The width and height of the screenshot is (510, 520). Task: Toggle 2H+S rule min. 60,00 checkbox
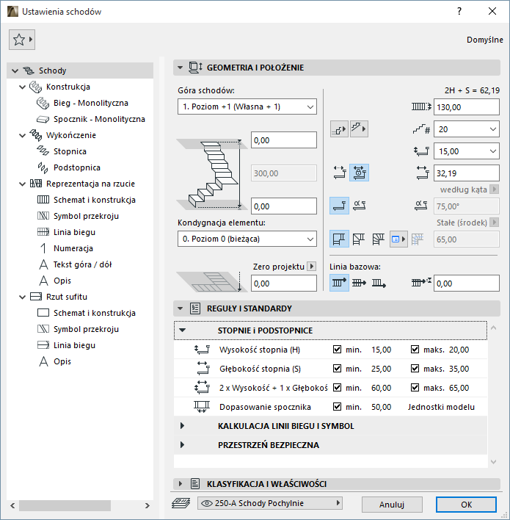pyautogui.click(x=337, y=387)
